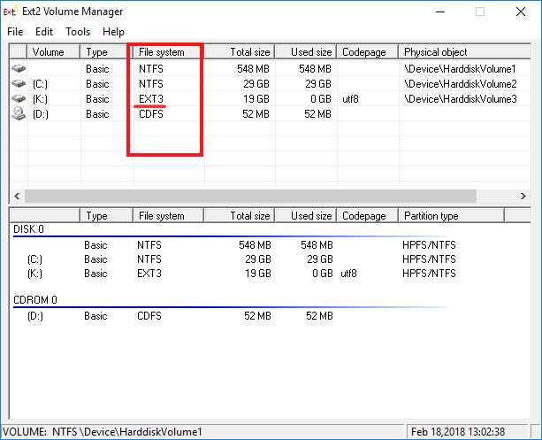Click 0 GB used size in top list
Image resolution: width=542 pixels, height=440 pixels.
(x=321, y=99)
